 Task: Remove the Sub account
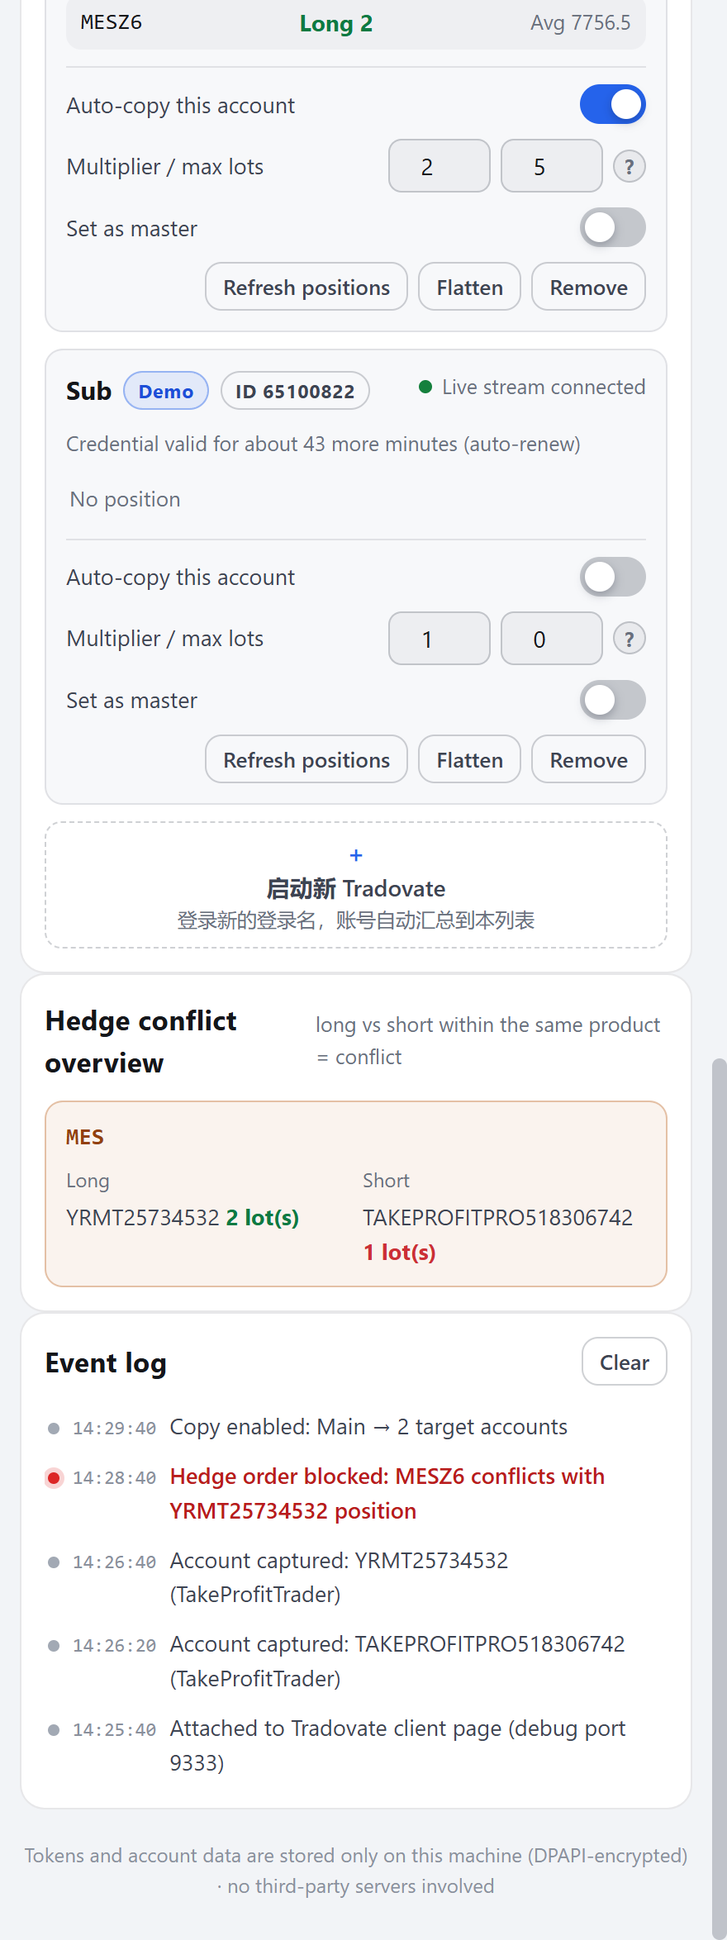[x=589, y=759]
